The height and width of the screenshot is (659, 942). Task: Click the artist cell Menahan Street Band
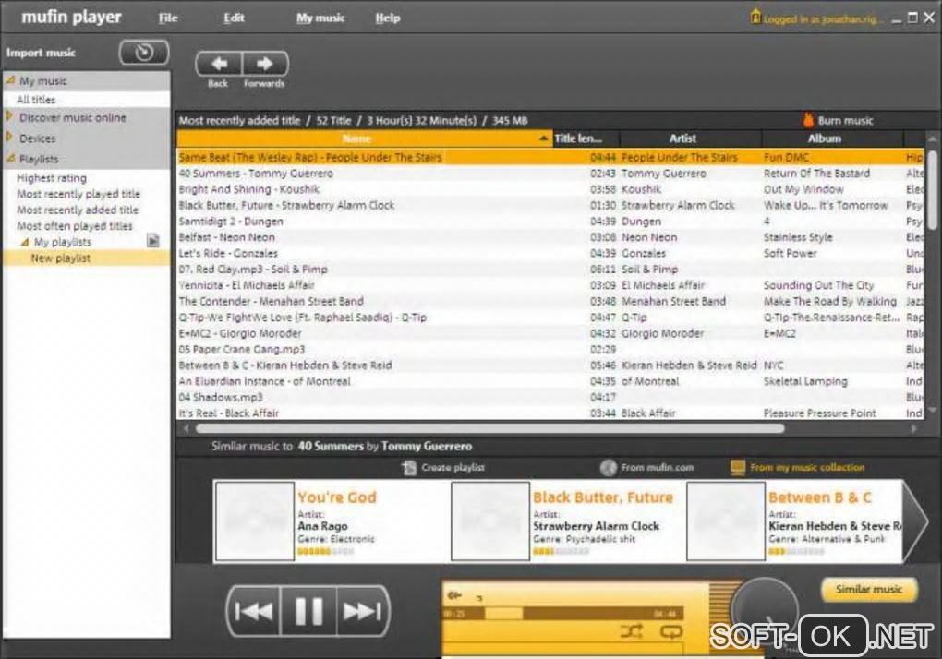(x=673, y=301)
